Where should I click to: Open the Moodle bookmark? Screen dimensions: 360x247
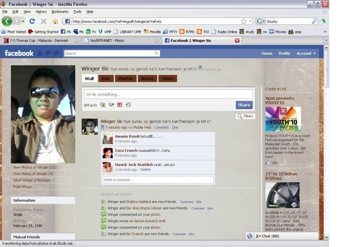(152, 32)
